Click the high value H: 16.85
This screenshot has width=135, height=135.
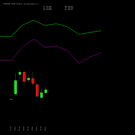click(x=69, y=7)
